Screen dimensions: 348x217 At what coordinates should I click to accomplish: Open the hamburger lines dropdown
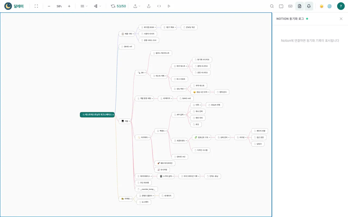(x=84, y=6)
